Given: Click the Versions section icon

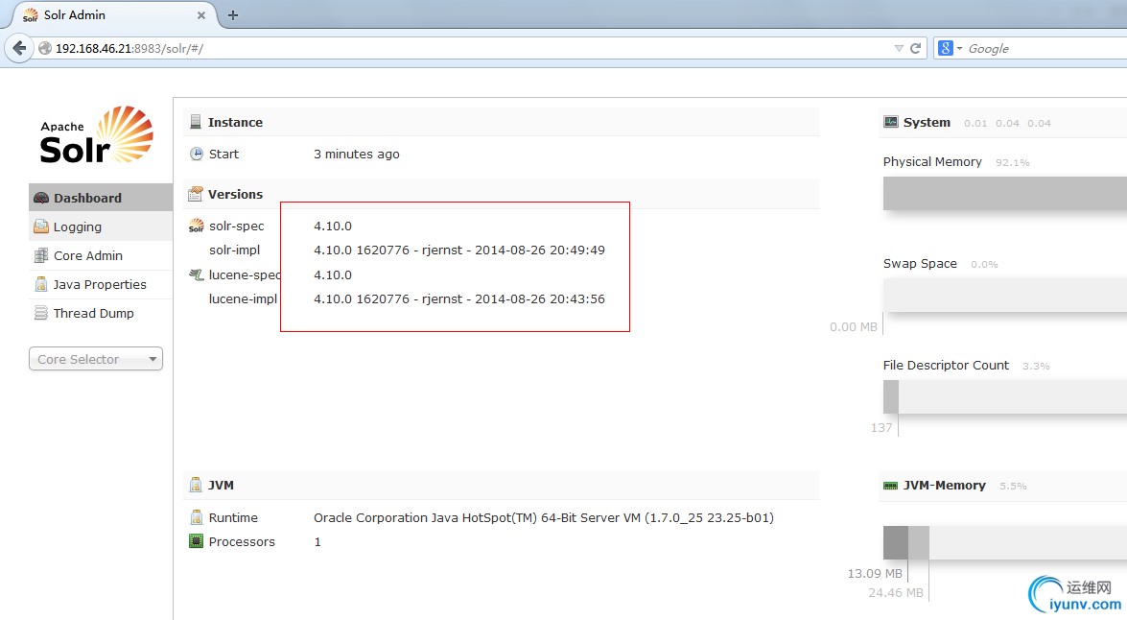Looking at the screenshot, I should 196,194.
